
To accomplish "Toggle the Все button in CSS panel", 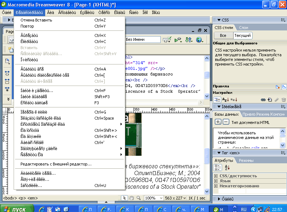I will (x=223, y=35).
